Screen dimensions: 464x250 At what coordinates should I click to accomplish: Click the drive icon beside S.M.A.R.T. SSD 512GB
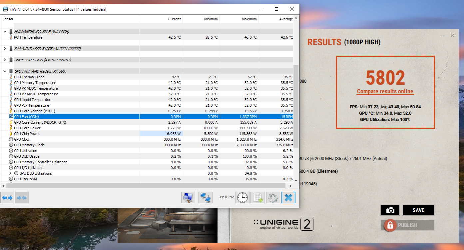tap(11, 49)
